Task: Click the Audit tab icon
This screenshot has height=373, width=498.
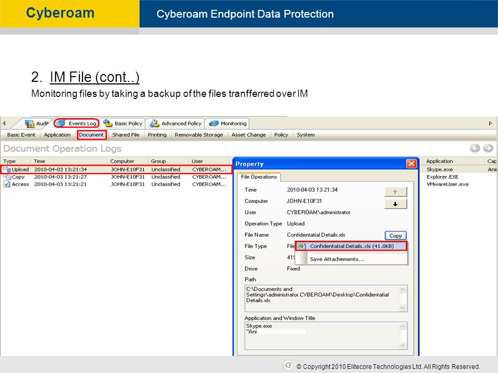Action: (x=30, y=124)
